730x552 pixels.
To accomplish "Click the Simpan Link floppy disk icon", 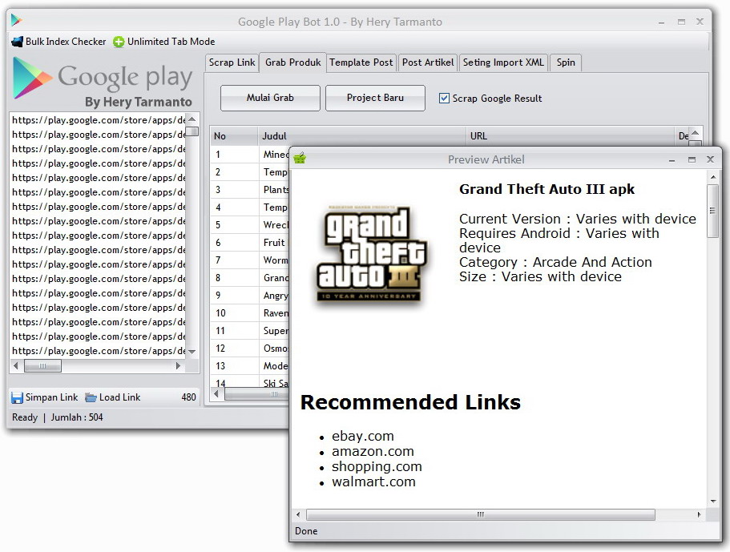I will coord(17,397).
